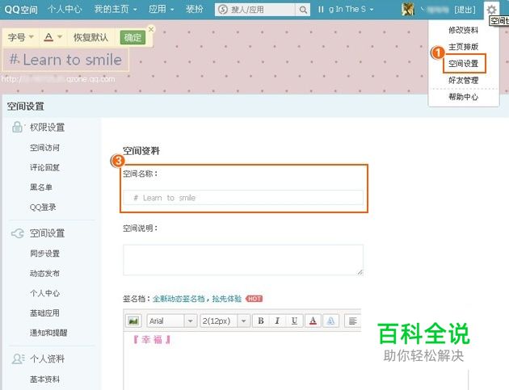Open 通知和提醒 in sidebar

point(48,333)
